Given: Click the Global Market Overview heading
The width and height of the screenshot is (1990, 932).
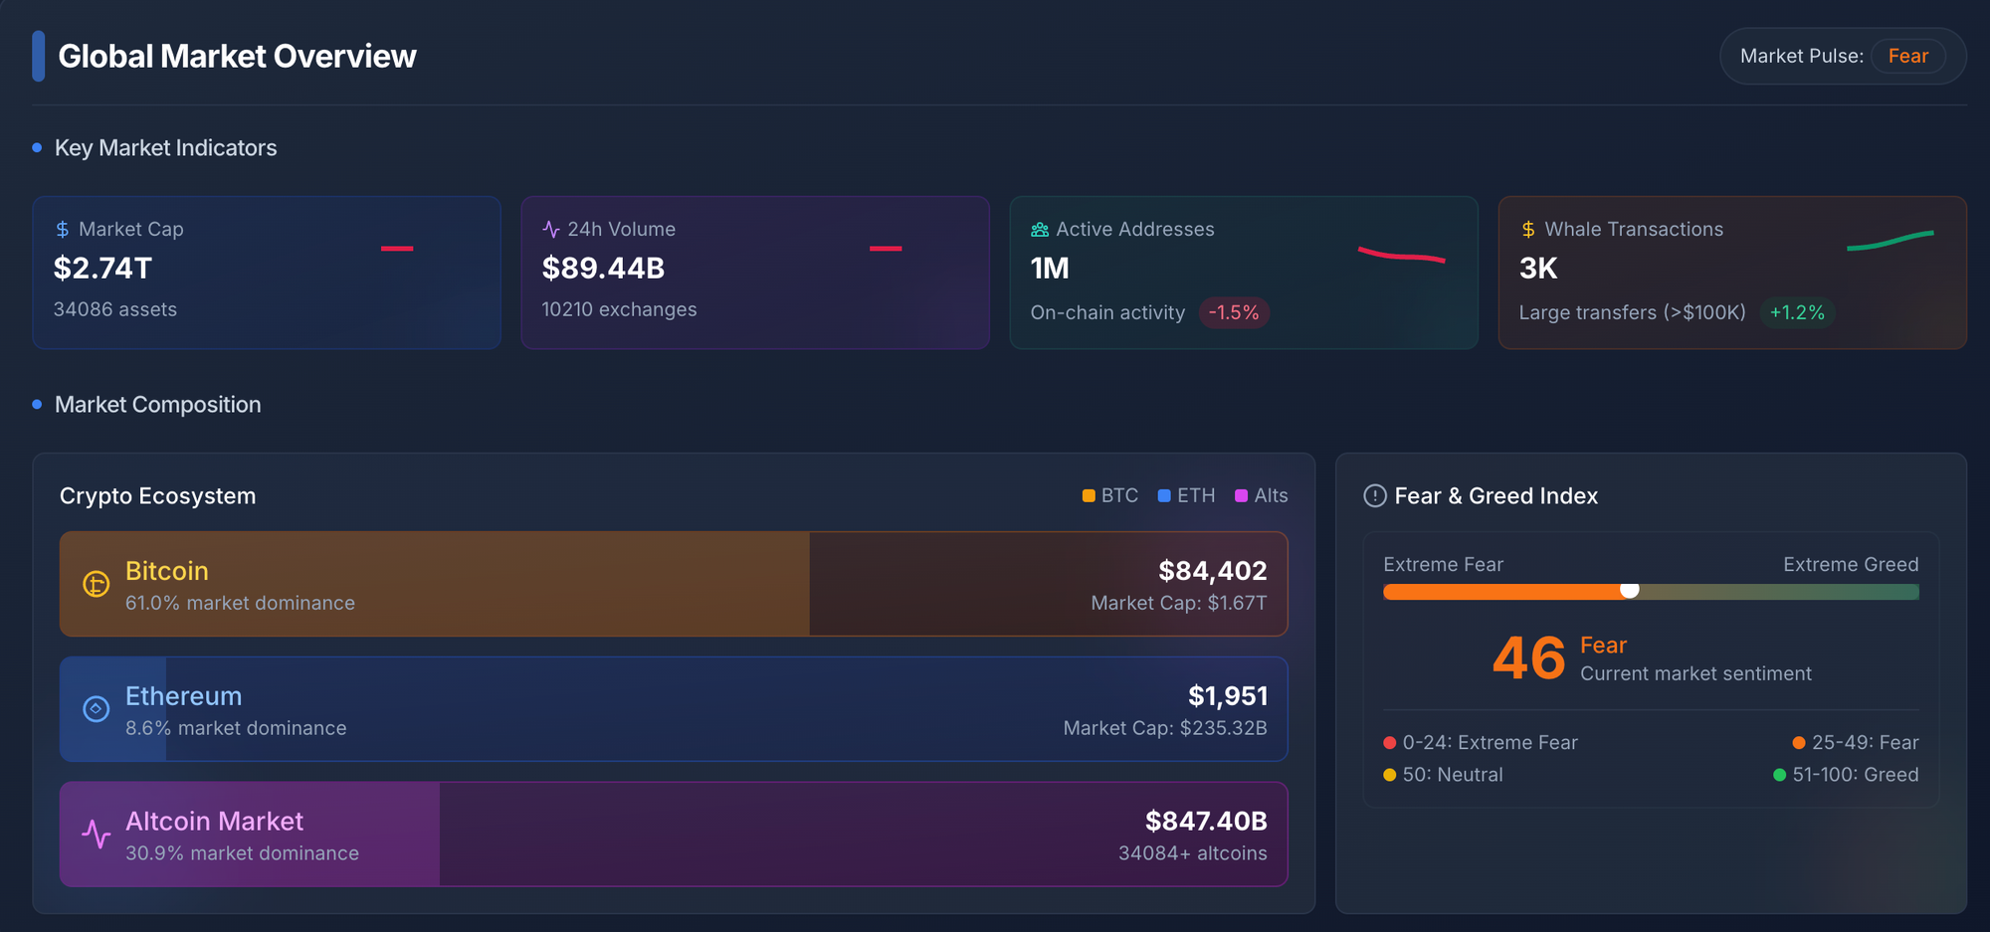Looking at the screenshot, I should click(x=237, y=56).
